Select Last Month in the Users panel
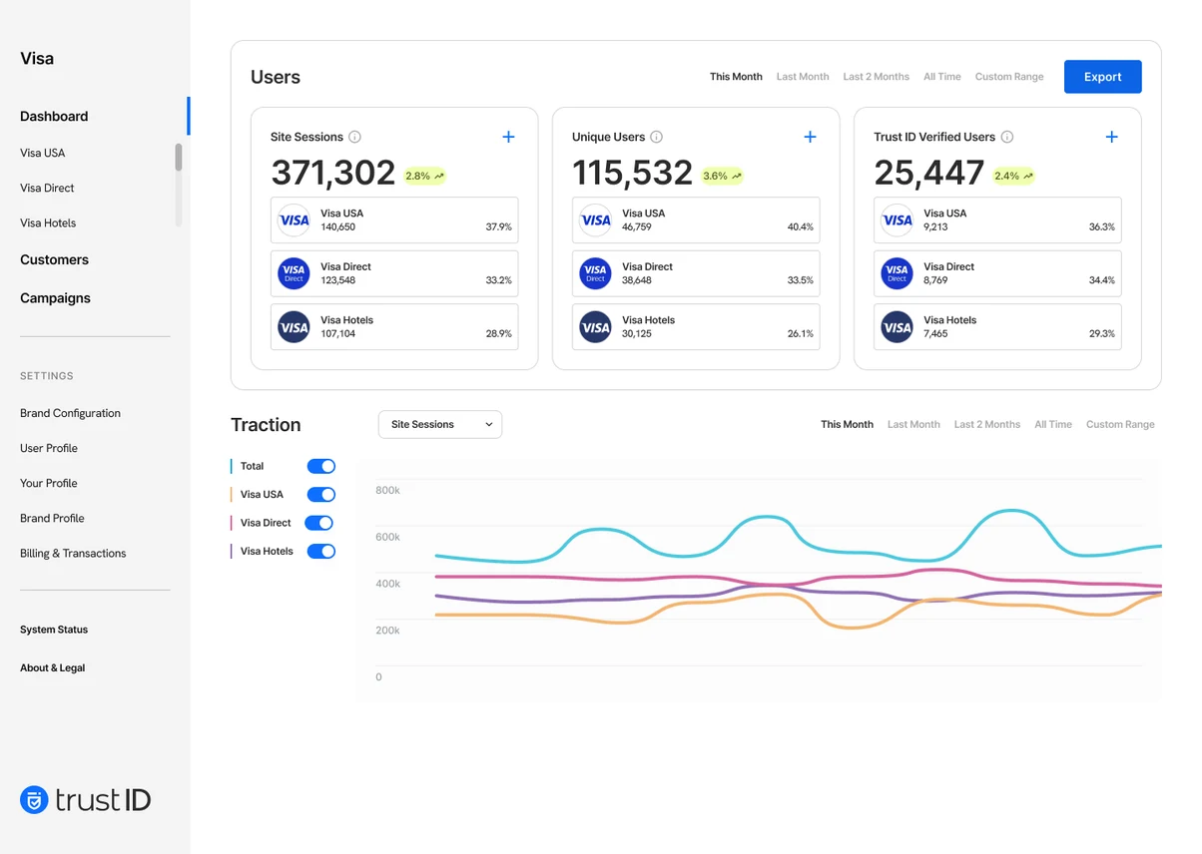1202x854 pixels. point(803,77)
